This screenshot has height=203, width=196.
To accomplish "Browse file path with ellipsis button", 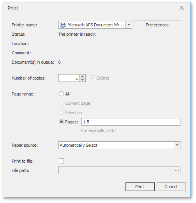I will coord(177,170).
